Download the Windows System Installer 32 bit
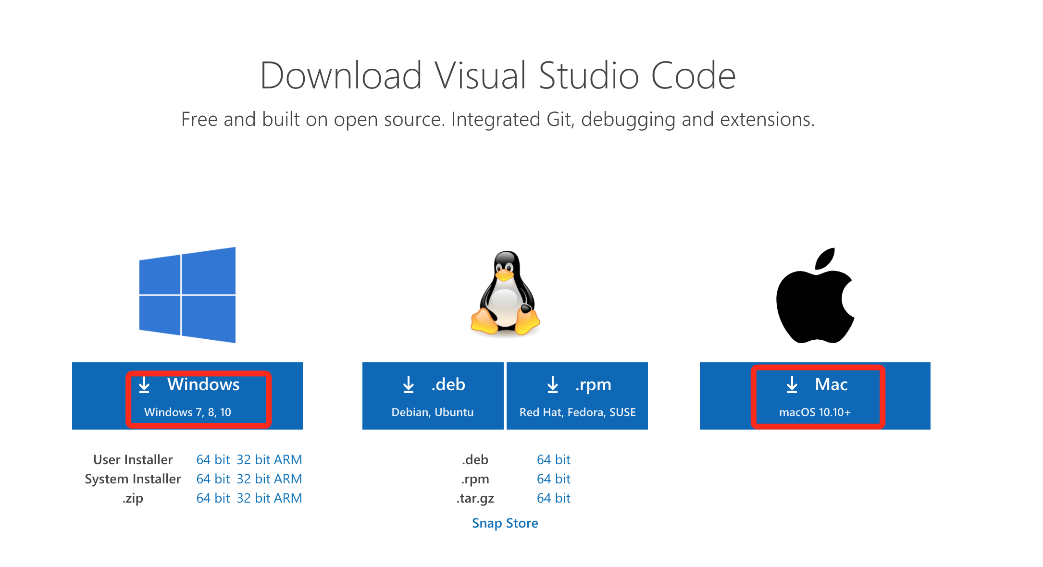This screenshot has height=567, width=1043. tap(254, 479)
